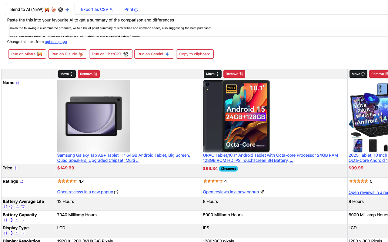Image resolution: width=388 pixels, height=242 pixels.
Task: Open 2025 Tablet, 10 Inch product link
Action: 368,158
